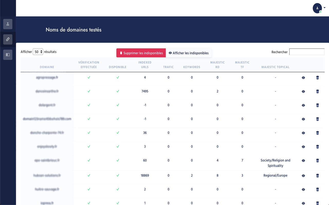This screenshot has height=205, width=329.
Task: Expand the account menu with the caret arrow
Action: point(324,7)
